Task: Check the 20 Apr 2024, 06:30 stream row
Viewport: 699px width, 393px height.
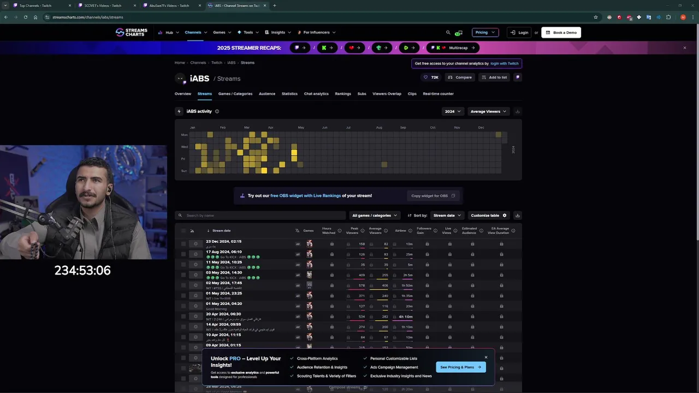Action: pos(183,317)
